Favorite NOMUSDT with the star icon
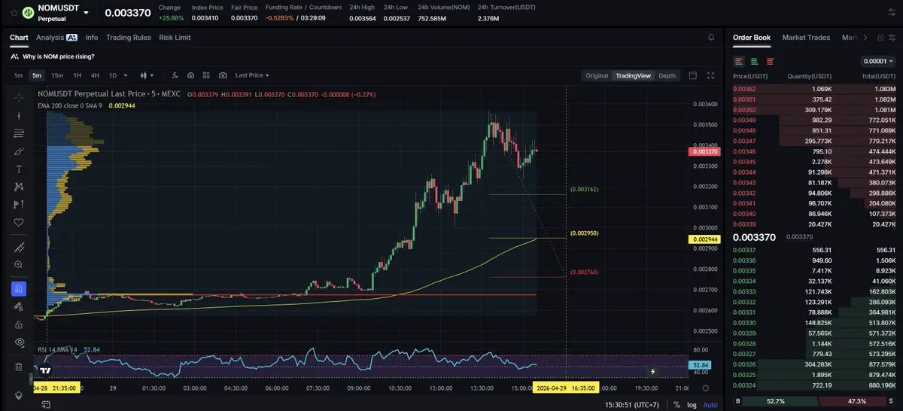903x411 pixels. click(x=14, y=13)
